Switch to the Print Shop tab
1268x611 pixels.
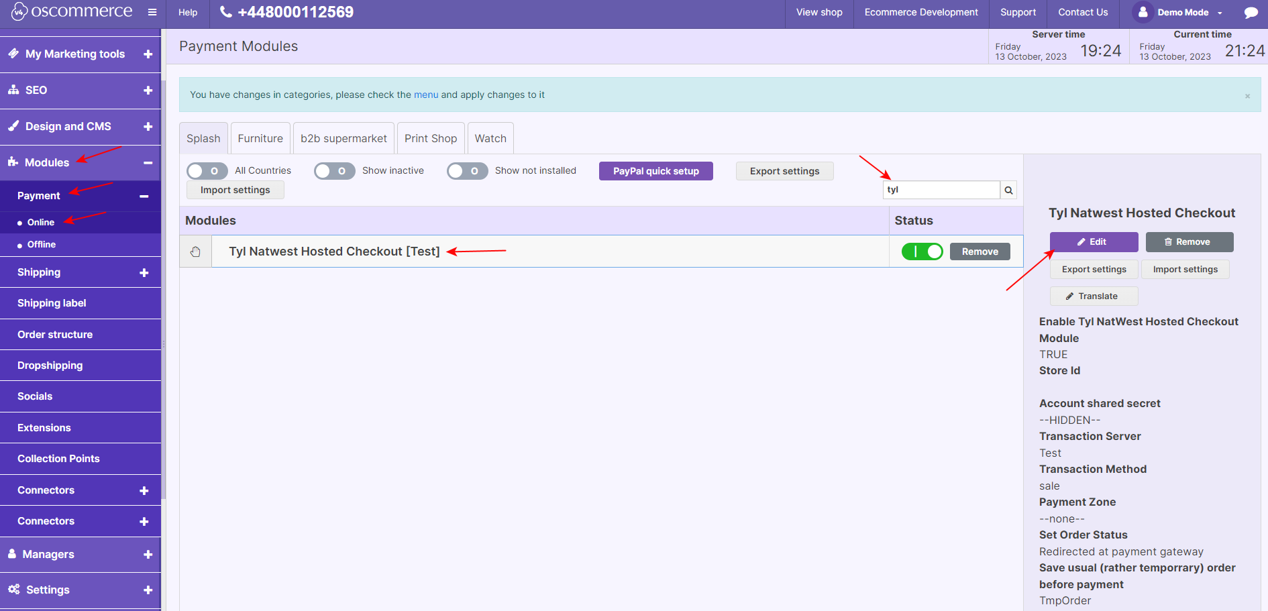[x=431, y=138]
